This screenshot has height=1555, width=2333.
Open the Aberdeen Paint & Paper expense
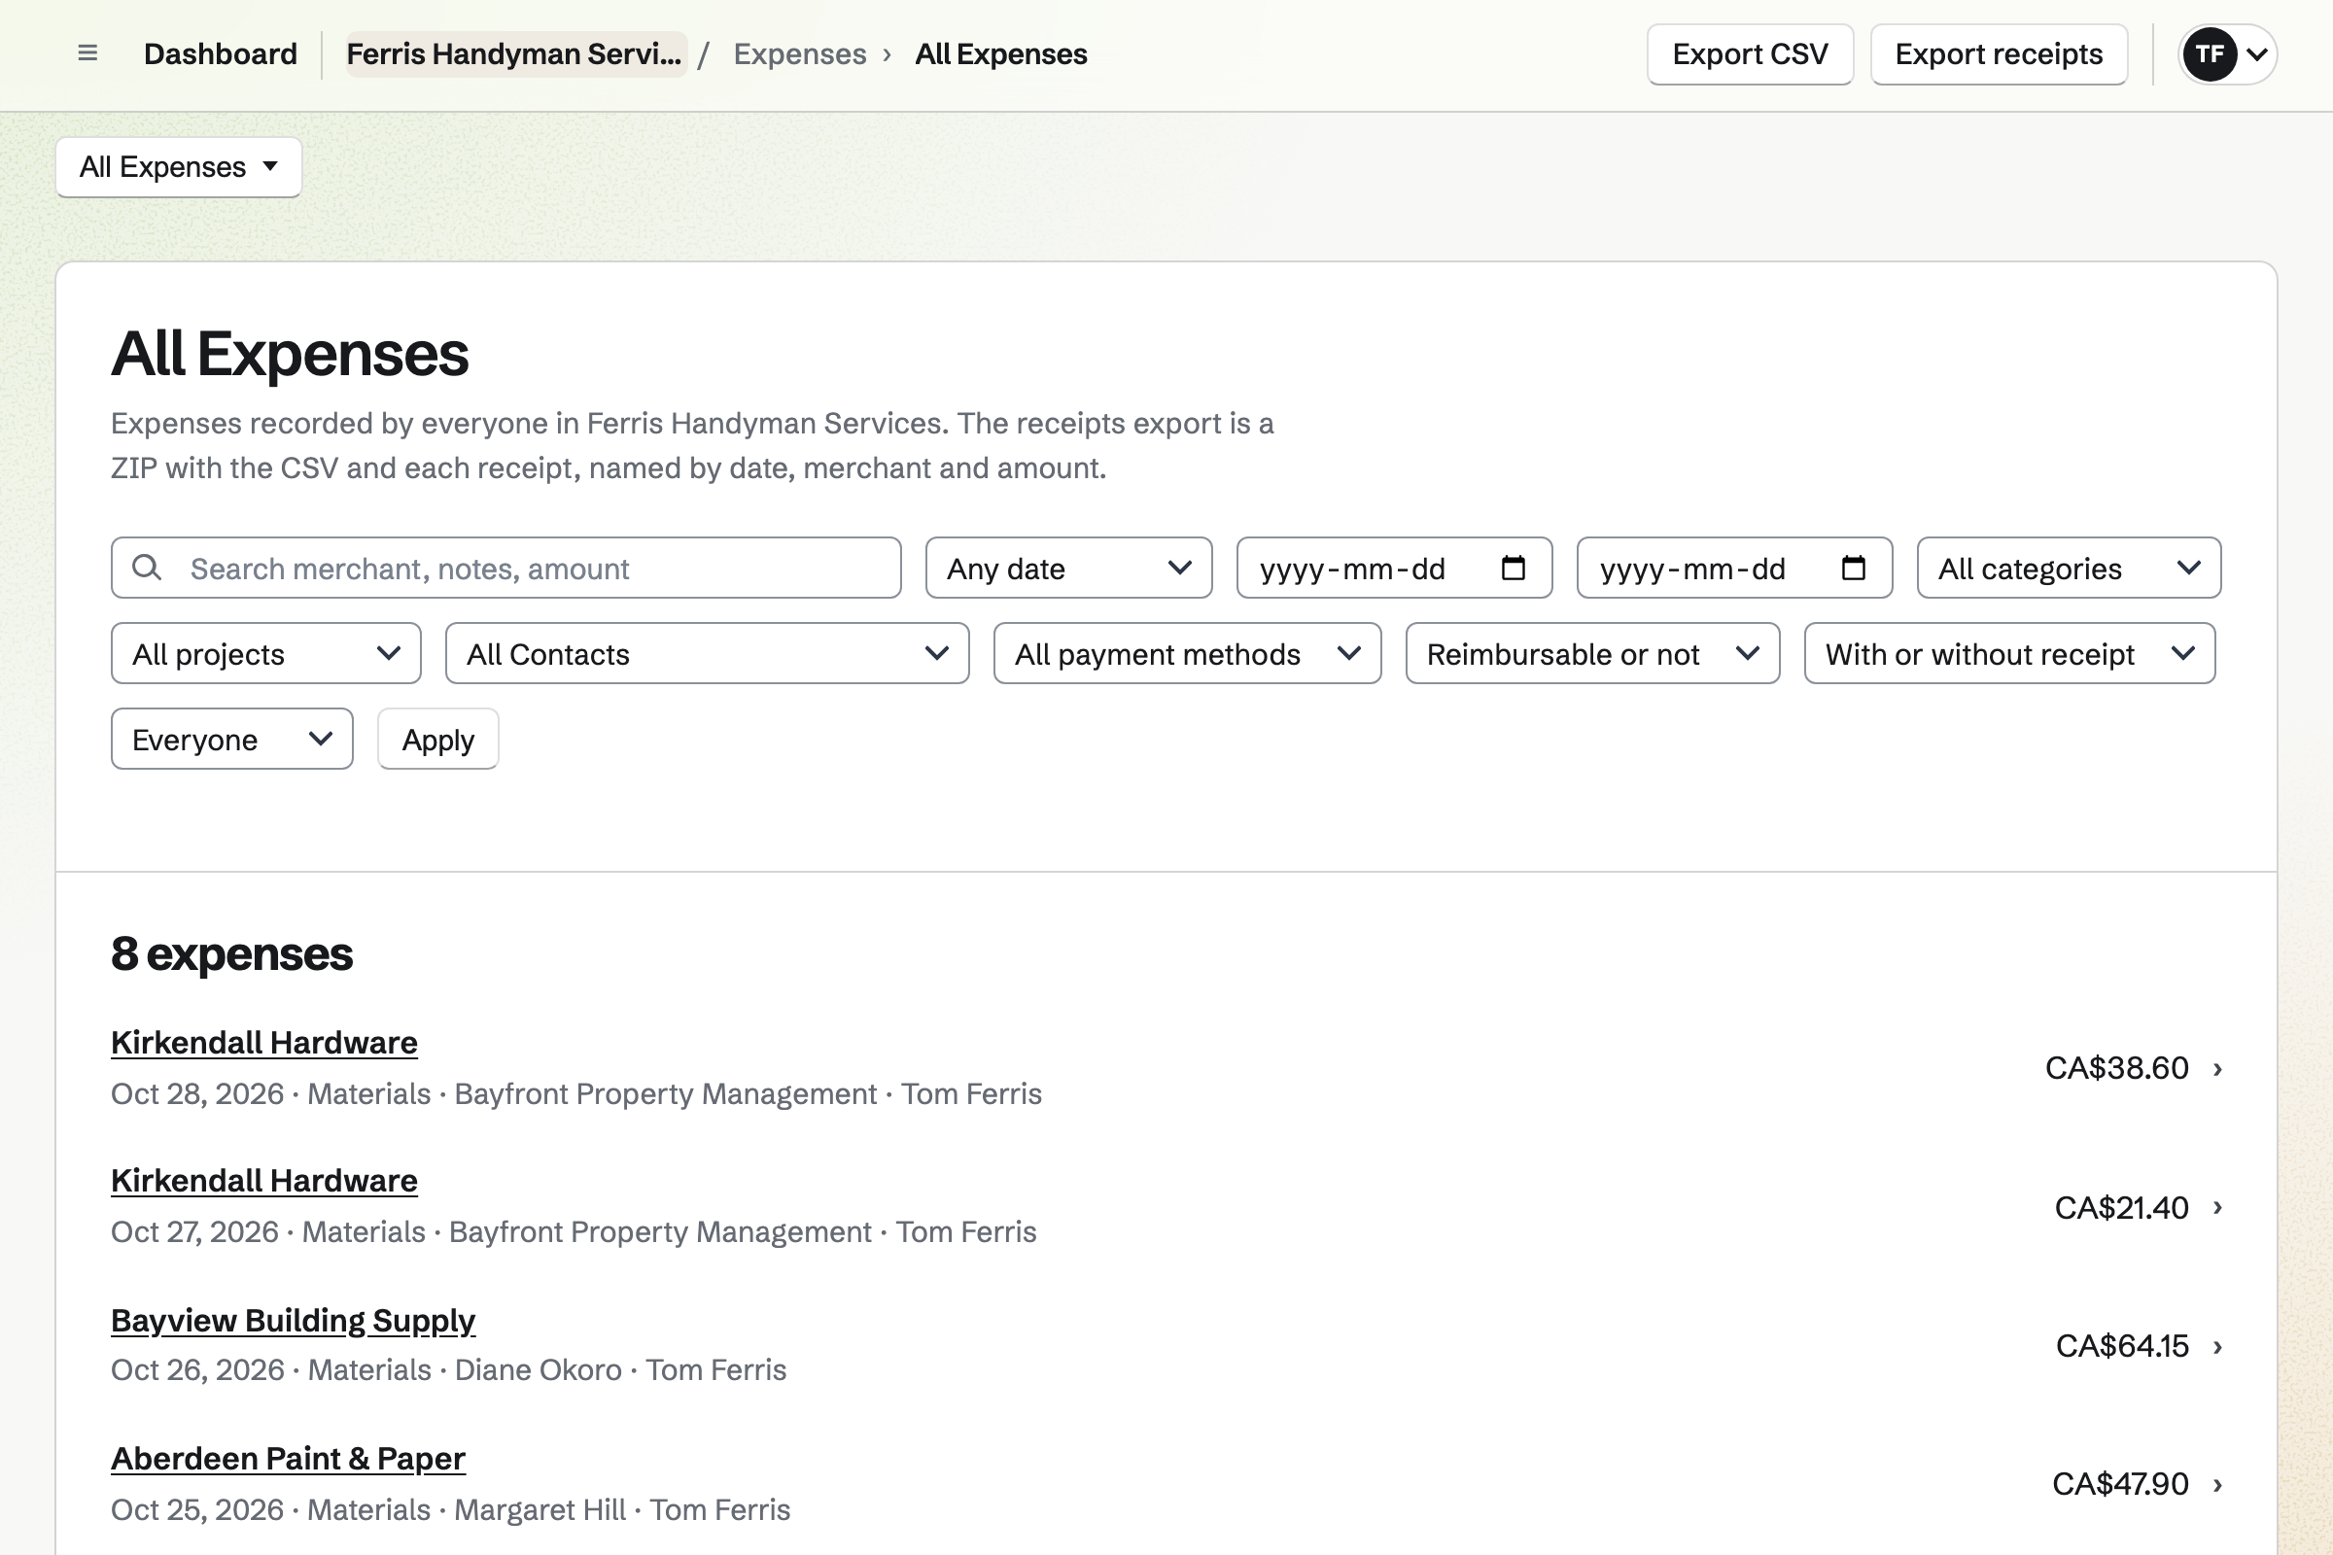[288, 1458]
